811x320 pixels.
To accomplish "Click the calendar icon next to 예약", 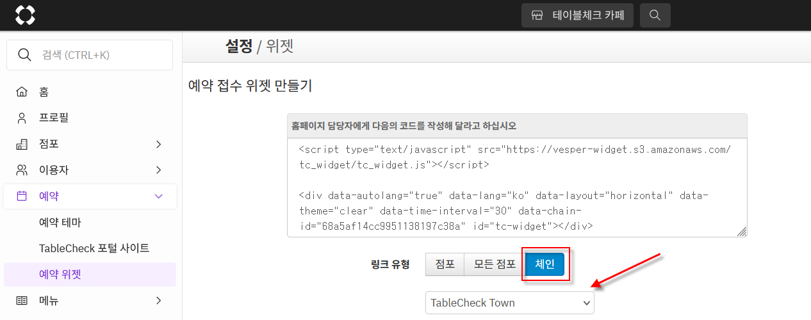I will [22, 196].
